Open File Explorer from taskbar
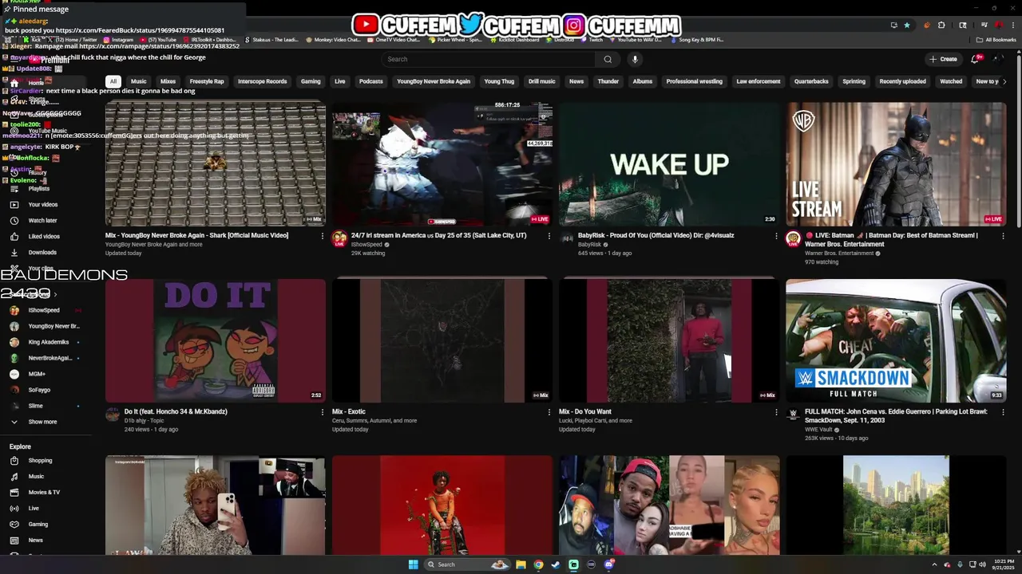 (521, 564)
